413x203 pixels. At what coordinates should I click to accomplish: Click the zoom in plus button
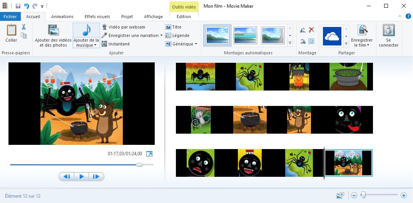pos(403,195)
